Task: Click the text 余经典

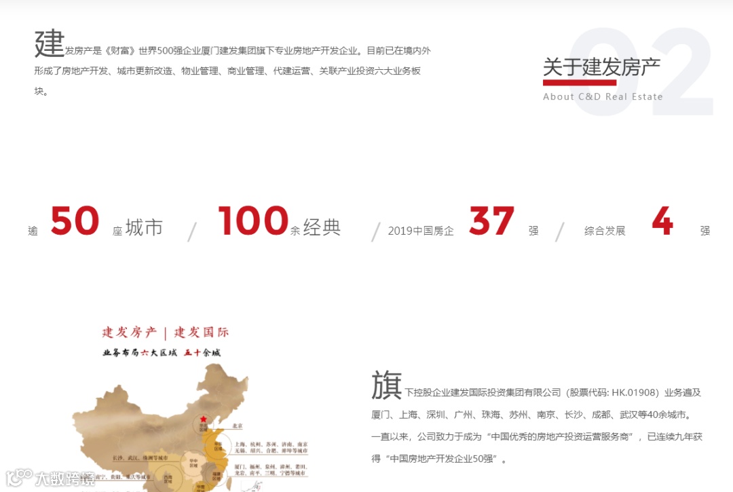Action: 315,227
